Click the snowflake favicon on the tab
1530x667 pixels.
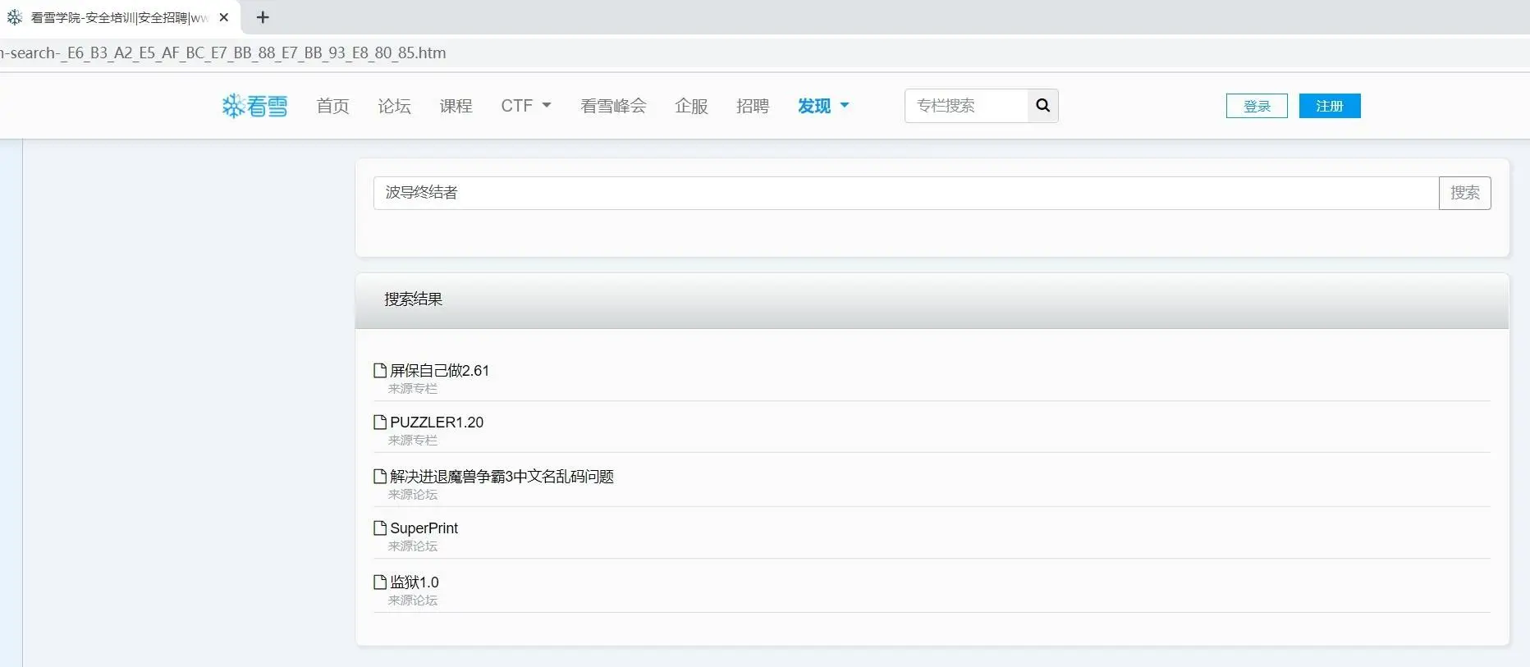(15, 17)
